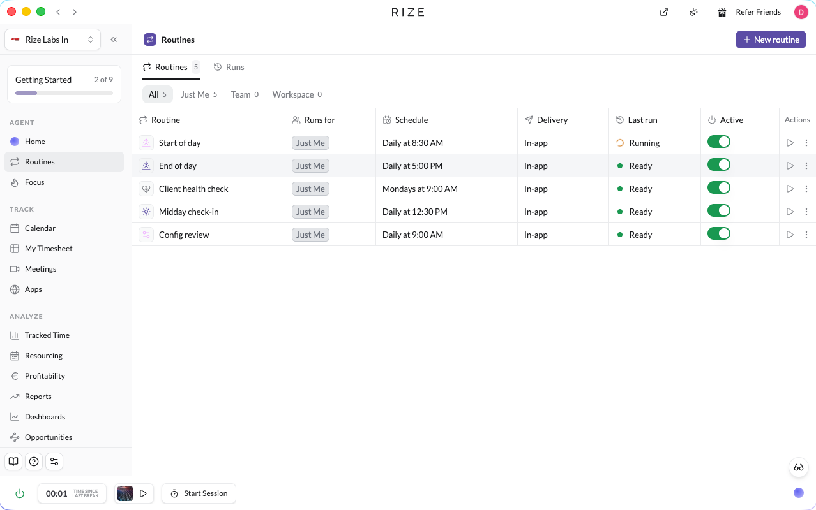Click the glasses icon at bottom right
The height and width of the screenshot is (510, 816).
click(x=799, y=467)
